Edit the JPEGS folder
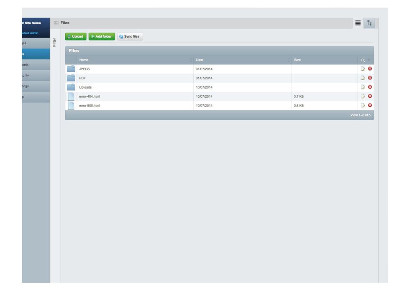 click(363, 69)
